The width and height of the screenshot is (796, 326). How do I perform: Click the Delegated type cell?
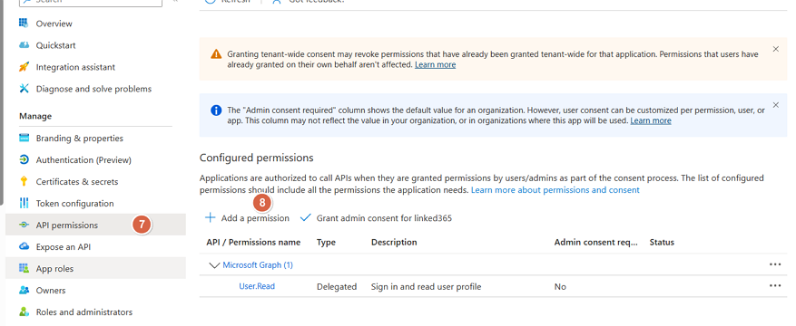pos(337,287)
